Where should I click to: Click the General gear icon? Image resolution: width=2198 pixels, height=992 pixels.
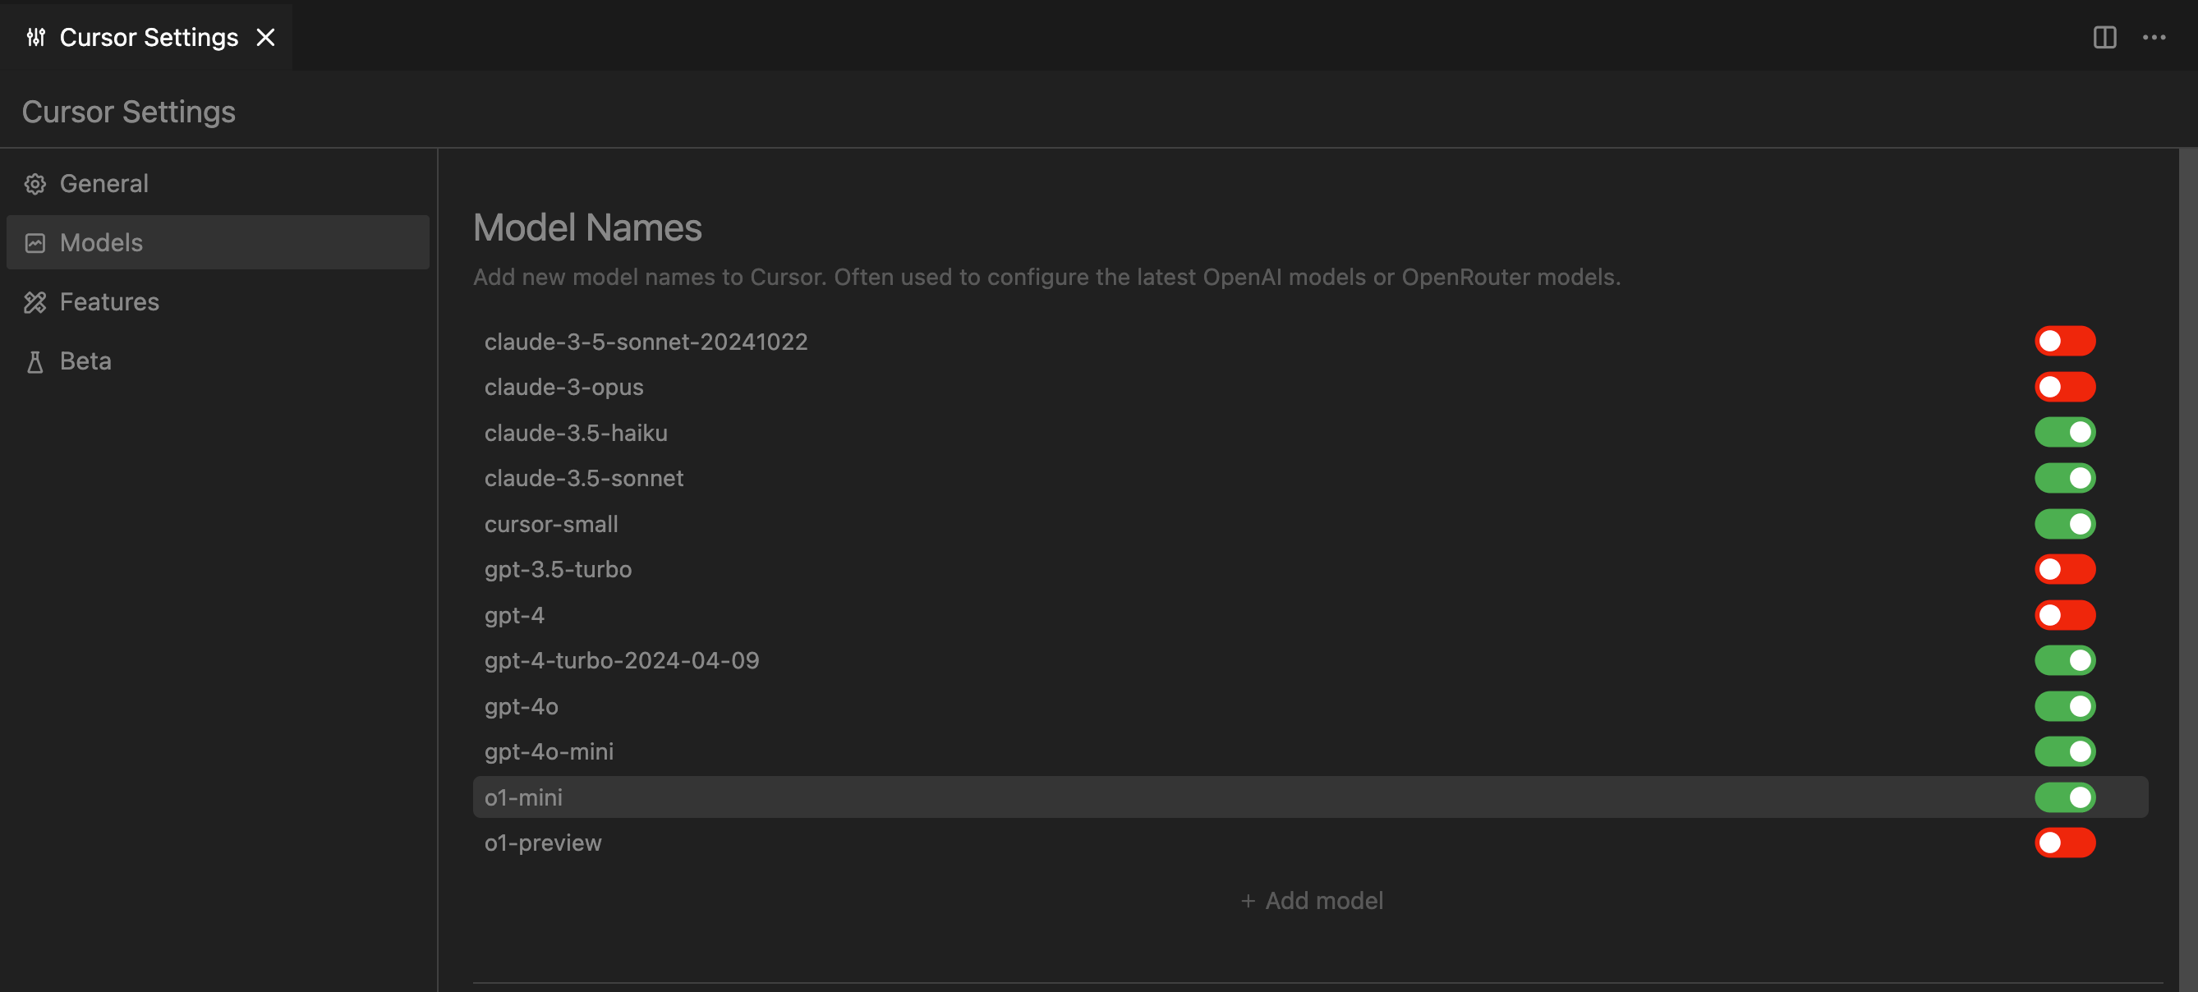[35, 184]
